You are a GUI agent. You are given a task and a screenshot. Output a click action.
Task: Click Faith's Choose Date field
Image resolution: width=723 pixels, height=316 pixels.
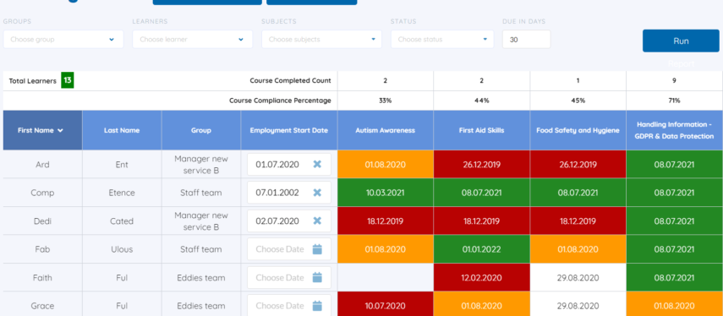point(289,278)
